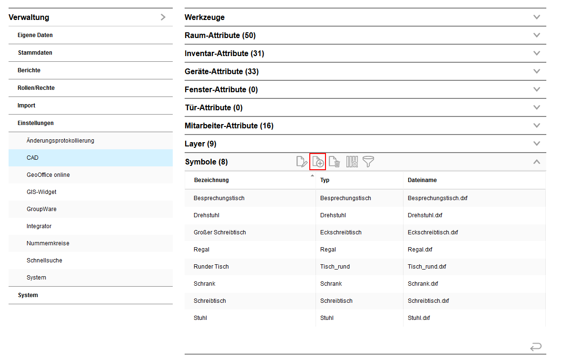The width and height of the screenshot is (562, 357).
Task: Click the Dateiname column header
Action: (422, 180)
